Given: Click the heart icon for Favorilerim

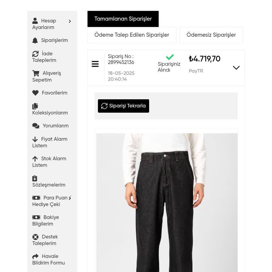Looking at the screenshot, I should (35, 93).
